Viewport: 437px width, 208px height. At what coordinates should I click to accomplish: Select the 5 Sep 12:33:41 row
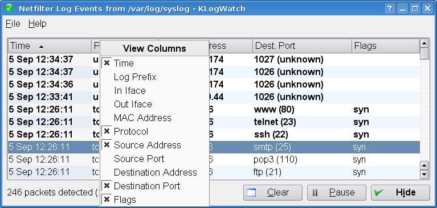(214, 97)
